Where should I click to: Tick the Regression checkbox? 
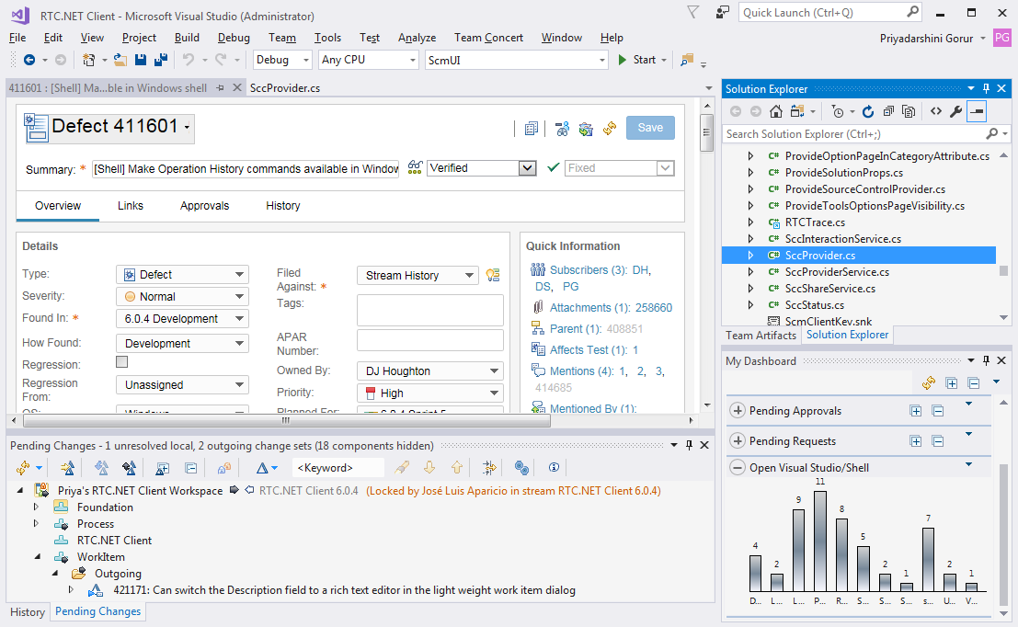click(x=122, y=362)
